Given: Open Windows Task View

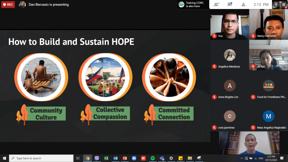Looking at the screenshot, I should tap(78, 158).
